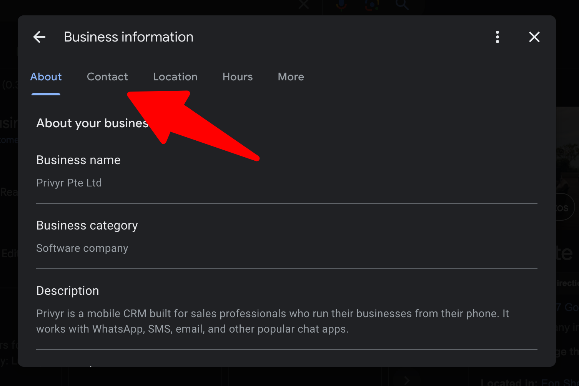
Task: Edit the Software company category value
Action: (82, 248)
